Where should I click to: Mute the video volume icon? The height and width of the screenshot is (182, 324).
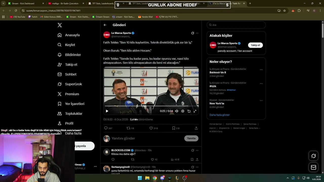[x=177, y=111]
